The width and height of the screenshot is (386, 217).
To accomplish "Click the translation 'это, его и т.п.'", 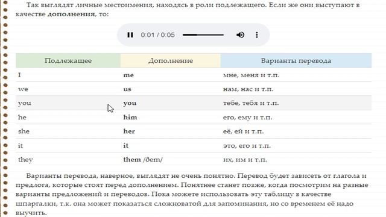I will pyautogui.click(x=247, y=146).
